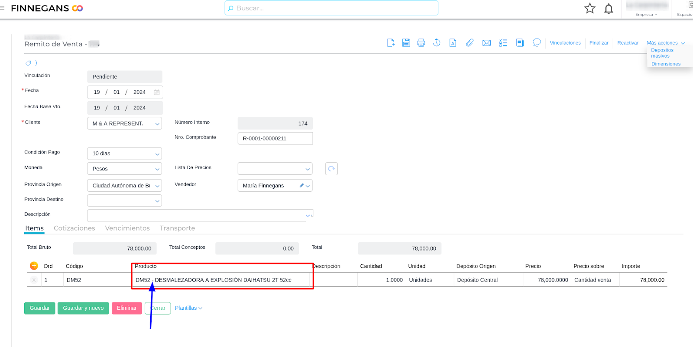Print the remito using printer icon
The height and width of the screenshot is (347, 693).
tap(421, 43)
